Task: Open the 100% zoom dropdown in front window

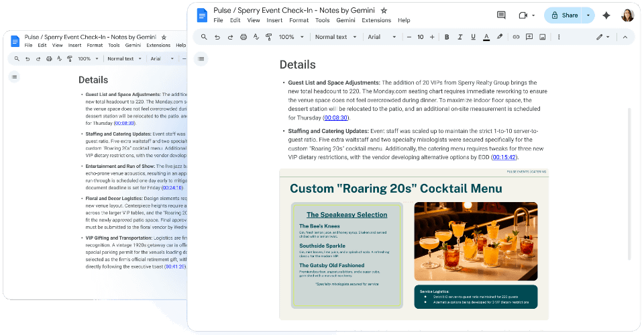Action: click(x=291, y=37)
